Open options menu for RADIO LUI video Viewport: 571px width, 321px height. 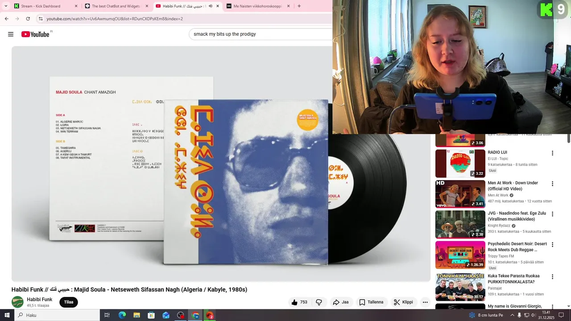[x=552, y=153]
